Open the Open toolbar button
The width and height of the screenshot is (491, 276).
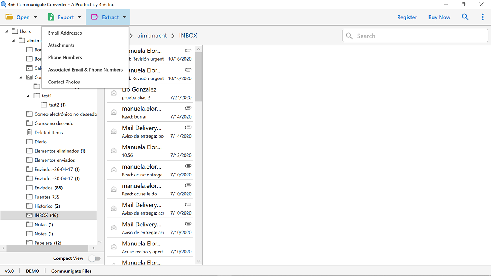tap(21, 17)
